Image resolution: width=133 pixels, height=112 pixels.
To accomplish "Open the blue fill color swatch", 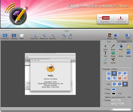I will pyautogui.click(x=114, y=90).
